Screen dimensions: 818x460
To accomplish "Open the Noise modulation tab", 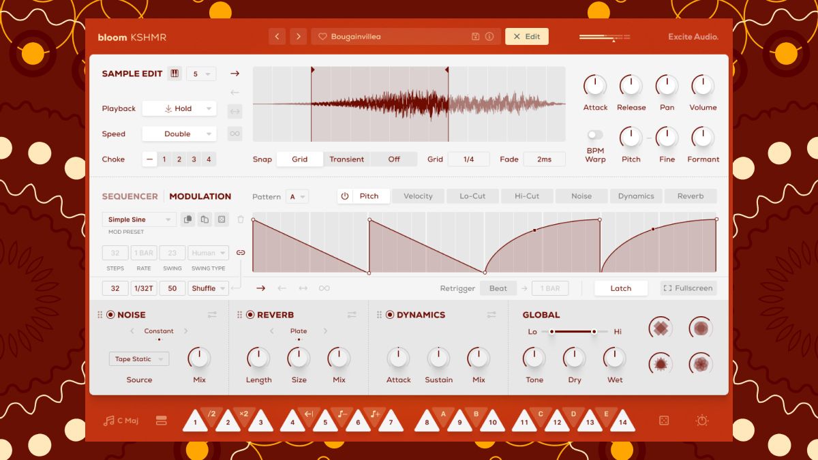I will pyautogui.click(x=581, y=196).
